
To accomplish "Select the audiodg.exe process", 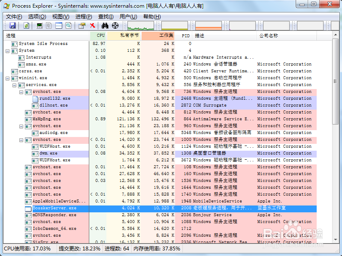I will coord(160,133).
